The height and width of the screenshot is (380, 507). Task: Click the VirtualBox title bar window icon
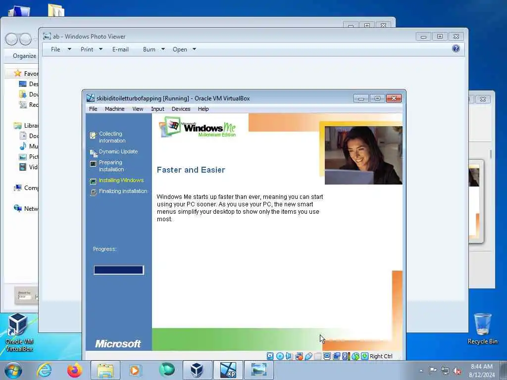[x=91, y=98]
